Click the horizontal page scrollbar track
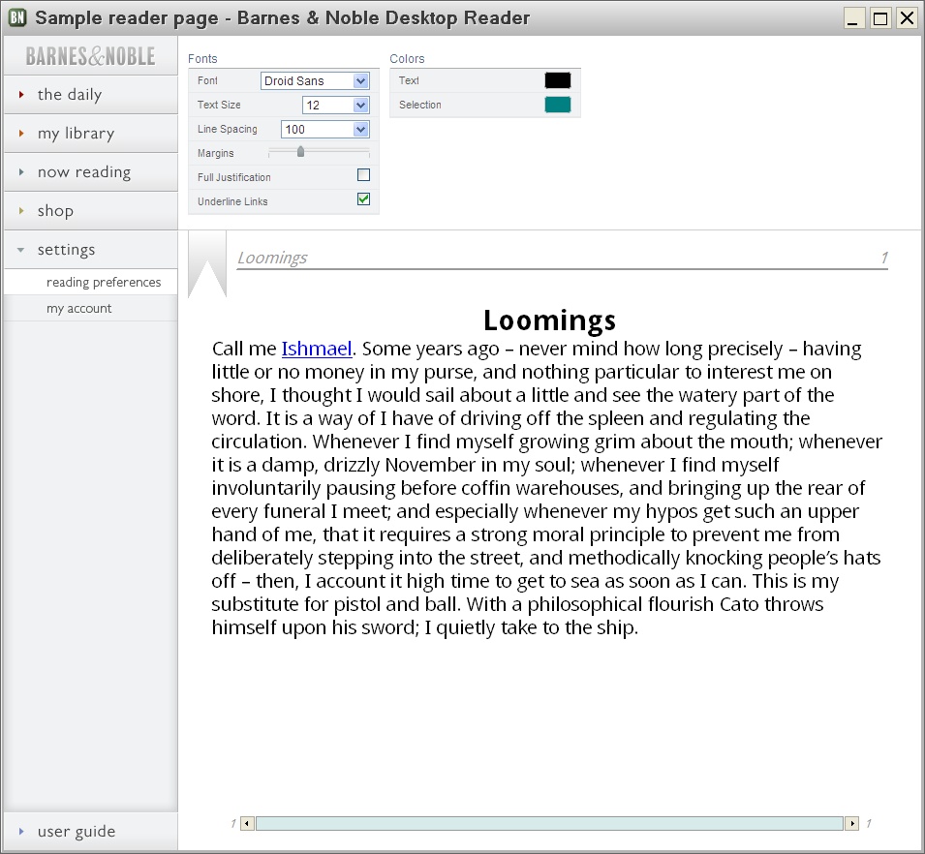 pos(549,823)
